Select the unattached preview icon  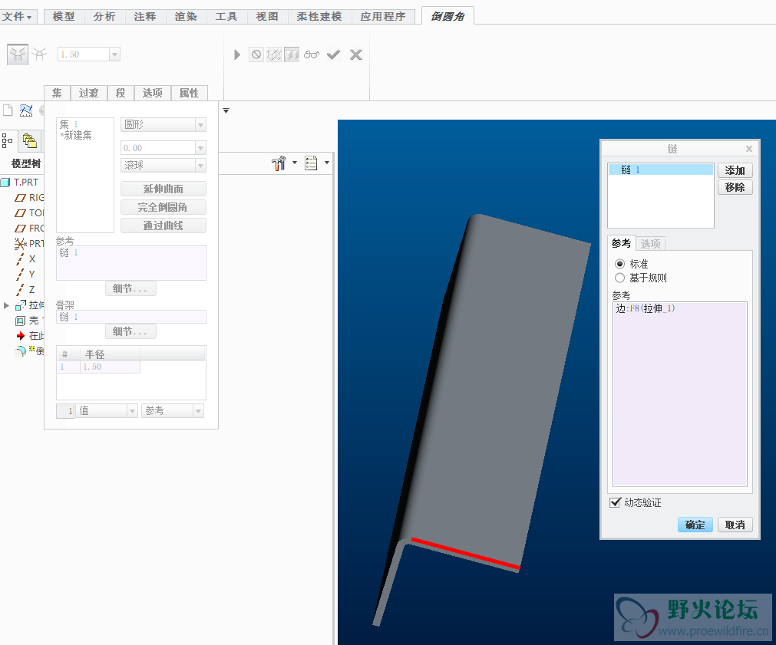(x=274, y=54)
